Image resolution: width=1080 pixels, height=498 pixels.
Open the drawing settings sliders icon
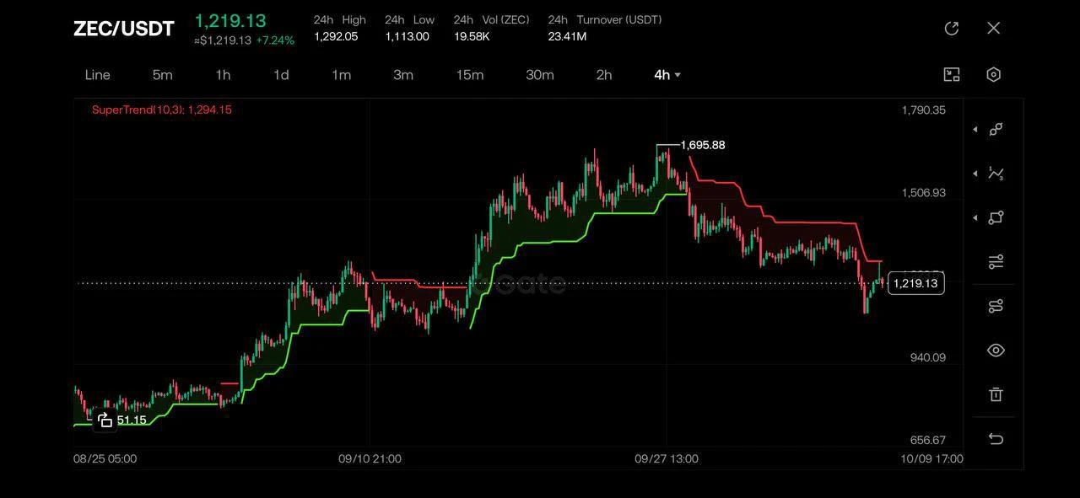996,262
